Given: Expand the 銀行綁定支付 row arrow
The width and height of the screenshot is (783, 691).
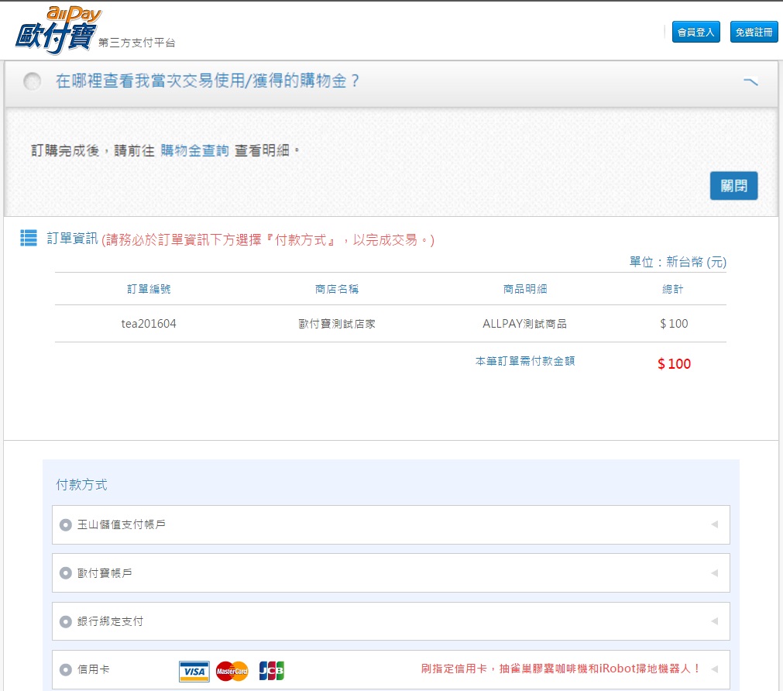Looking at the screenshot, I should [x=714, y=621].
